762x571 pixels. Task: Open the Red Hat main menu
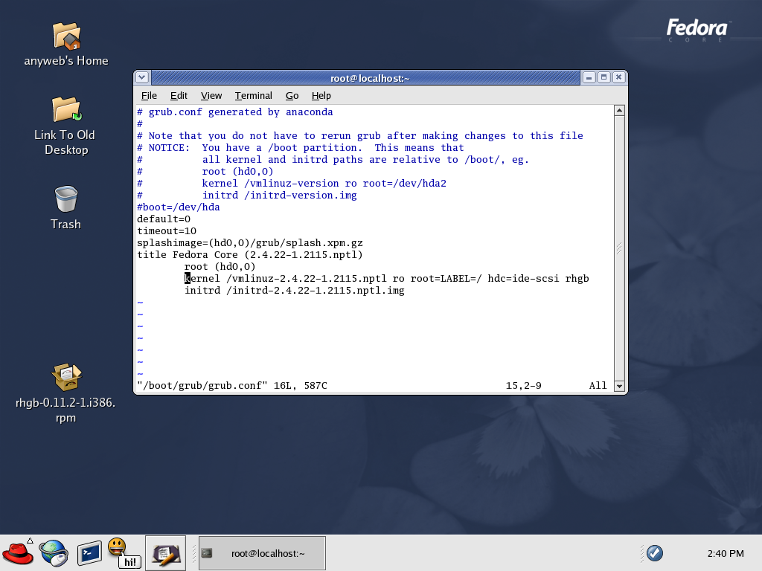(18, 553)
